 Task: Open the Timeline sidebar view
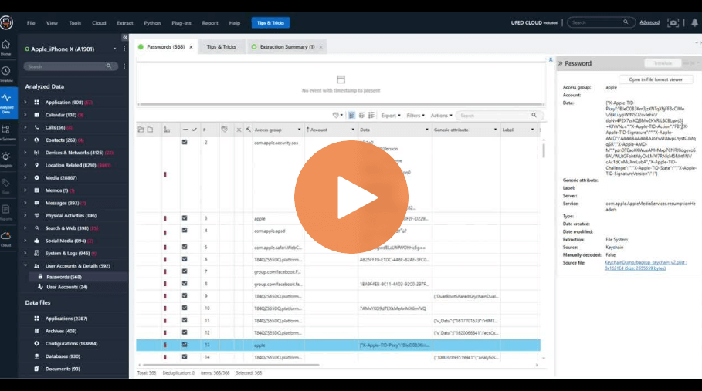pos(6,72)
